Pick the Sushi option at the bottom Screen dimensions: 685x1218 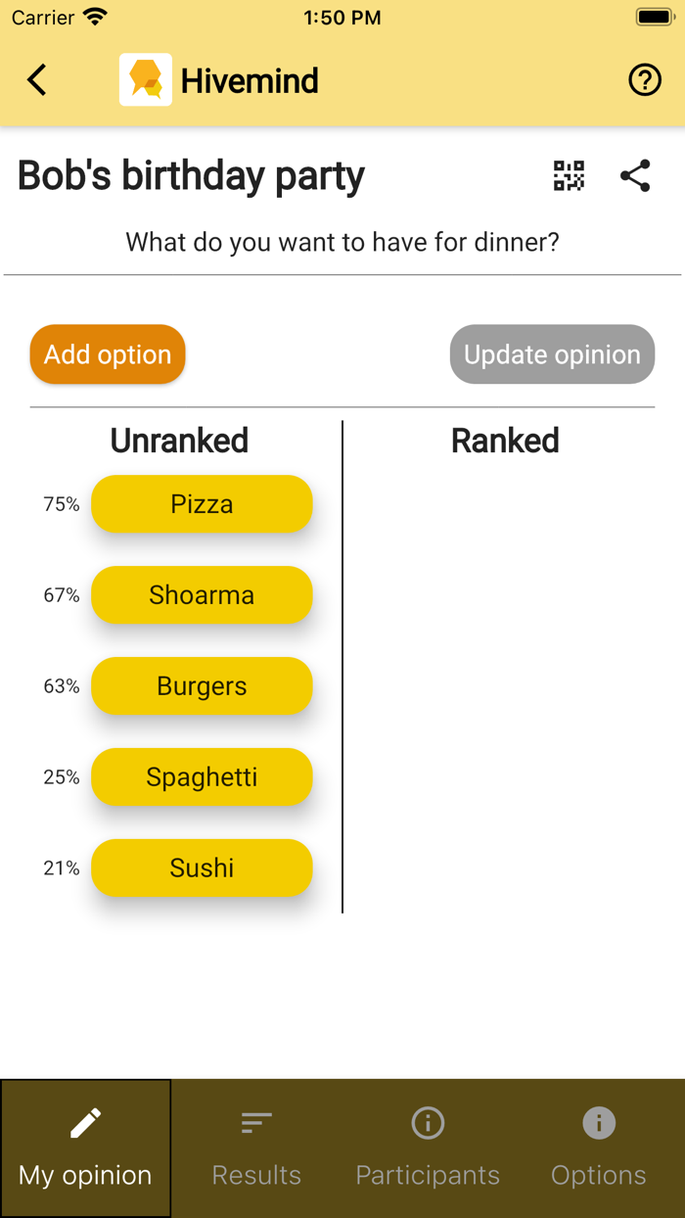pyautogui.click(x=202, y=867)
